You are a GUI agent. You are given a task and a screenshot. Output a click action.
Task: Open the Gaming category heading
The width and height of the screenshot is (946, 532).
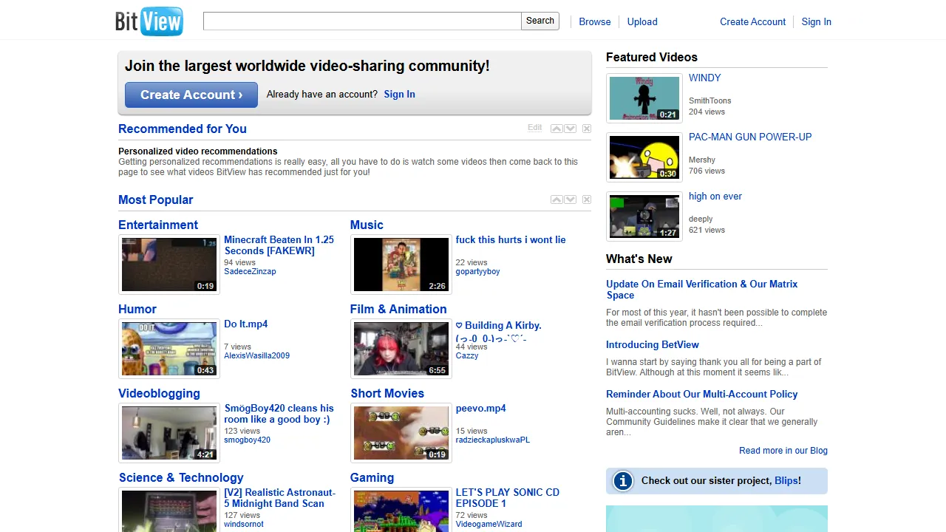point(372,477)
